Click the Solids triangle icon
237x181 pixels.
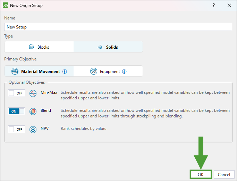[x=100, y=47]
